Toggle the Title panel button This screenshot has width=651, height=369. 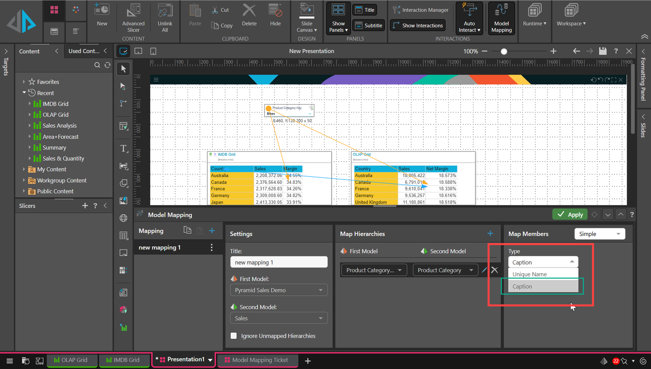pyautogui.click(x=364, y=10)
